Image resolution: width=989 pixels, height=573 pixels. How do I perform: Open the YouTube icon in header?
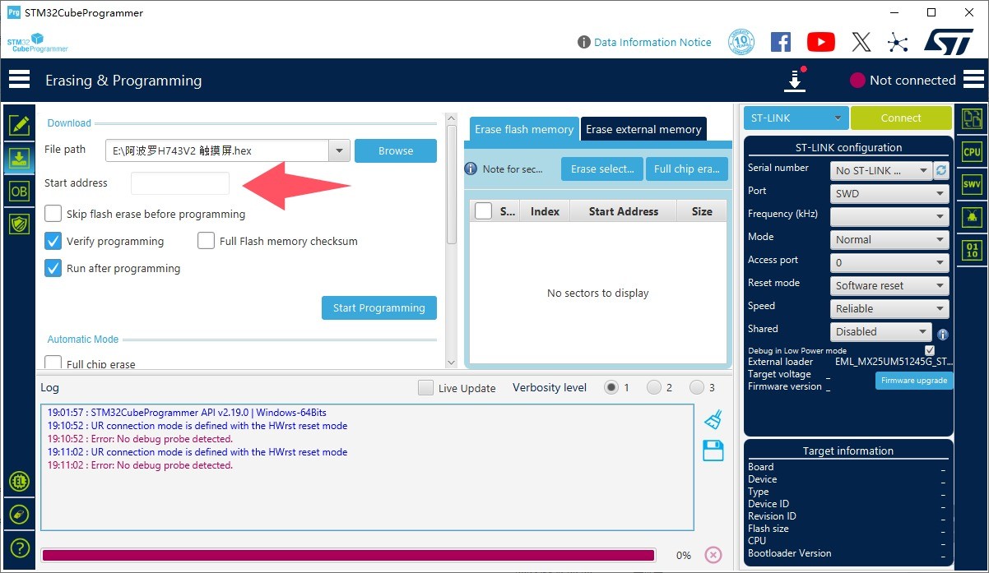point(820,42)
